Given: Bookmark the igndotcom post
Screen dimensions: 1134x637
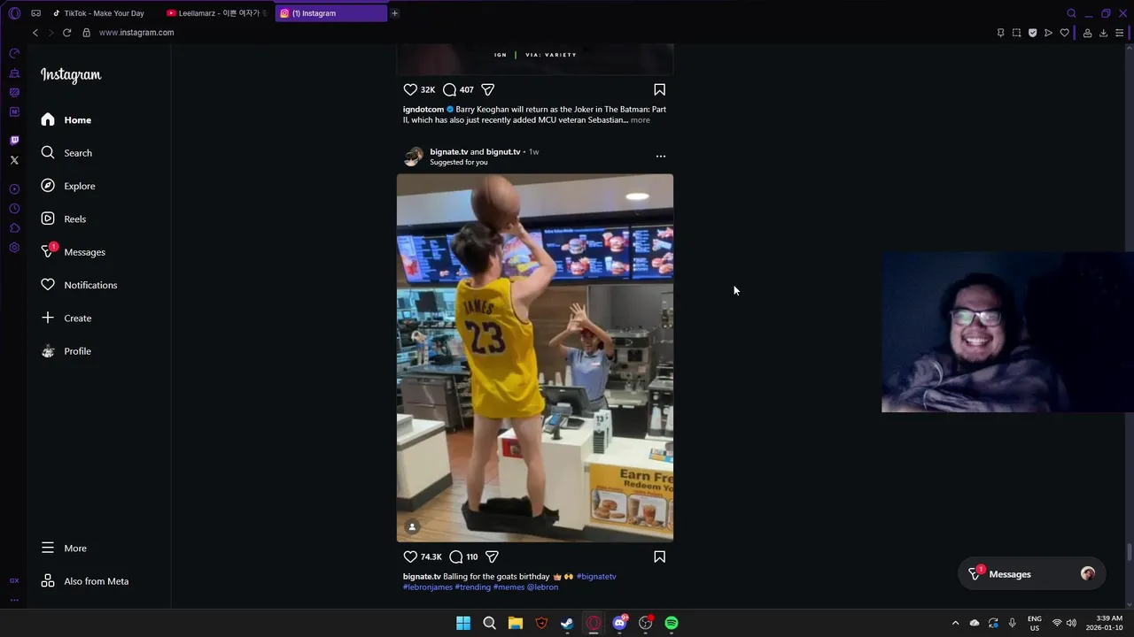Looking at the screenshot, I should 659,89.
